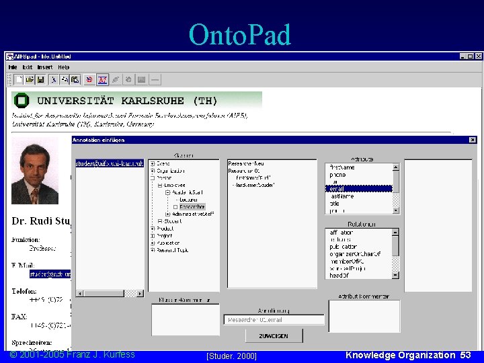Click the down arrow of the attributes scrollbar
The height and width of the screenshot is (363, 484).
click(396, 210)
